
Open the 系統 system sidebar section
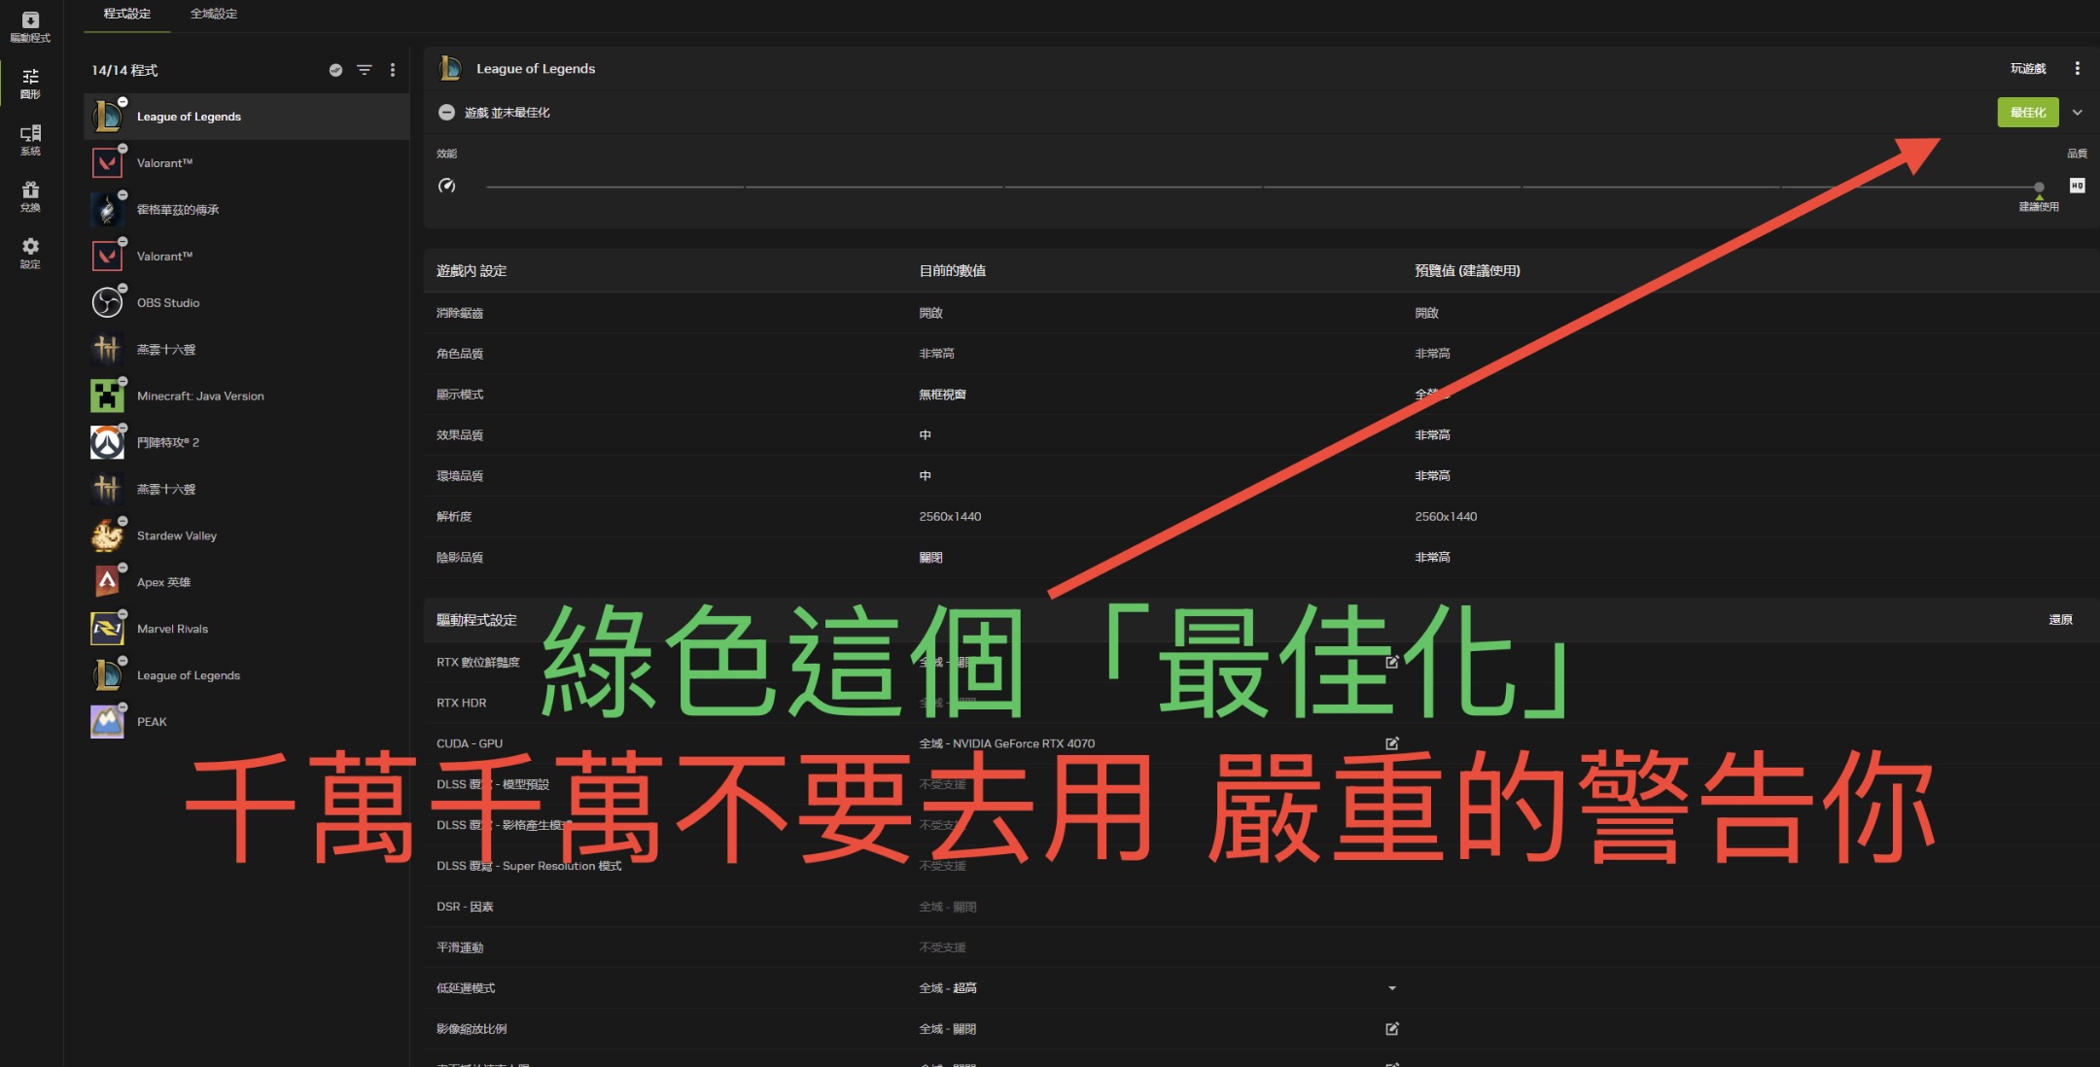coord(30,139)
